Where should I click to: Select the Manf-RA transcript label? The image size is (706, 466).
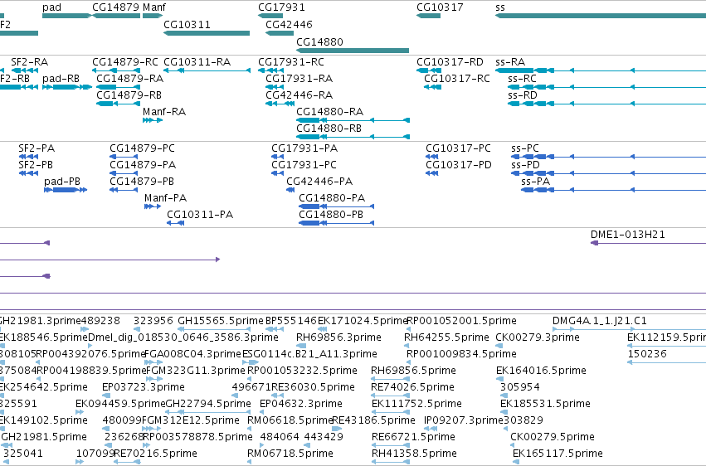pos(164,112)
